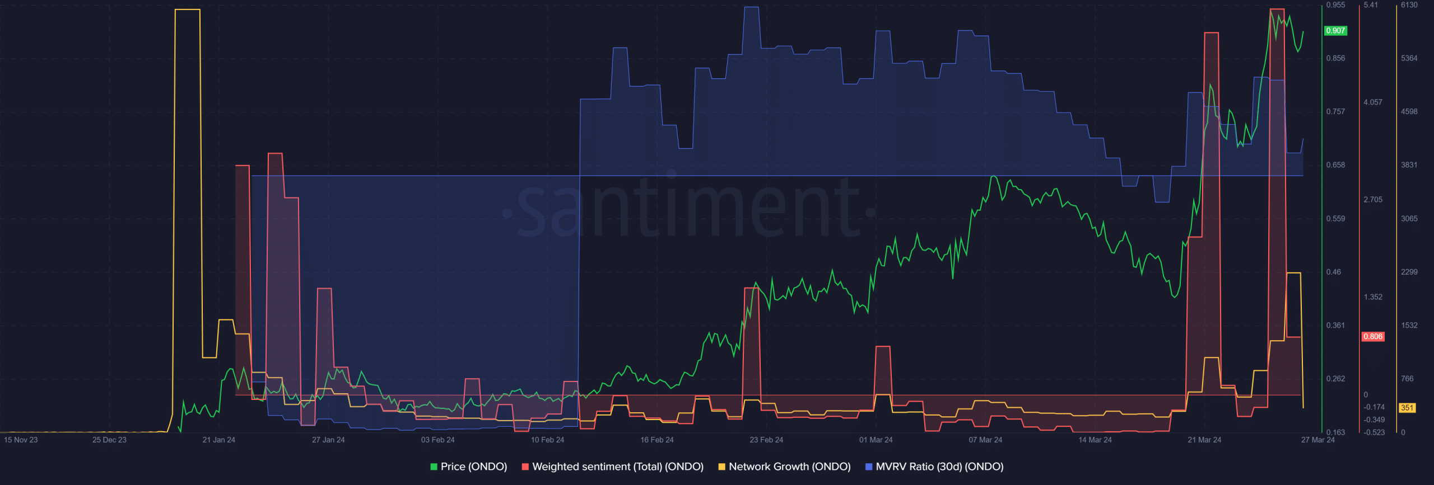Click the 10 Feb 24 date label

(547, 440)
